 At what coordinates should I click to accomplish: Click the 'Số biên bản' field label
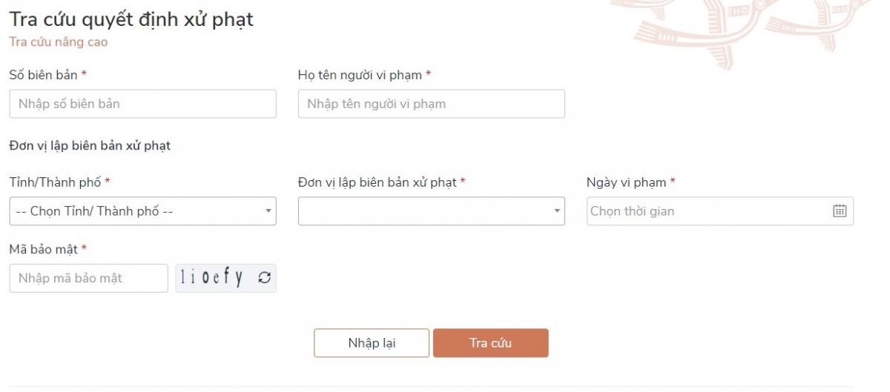[43, 75]
